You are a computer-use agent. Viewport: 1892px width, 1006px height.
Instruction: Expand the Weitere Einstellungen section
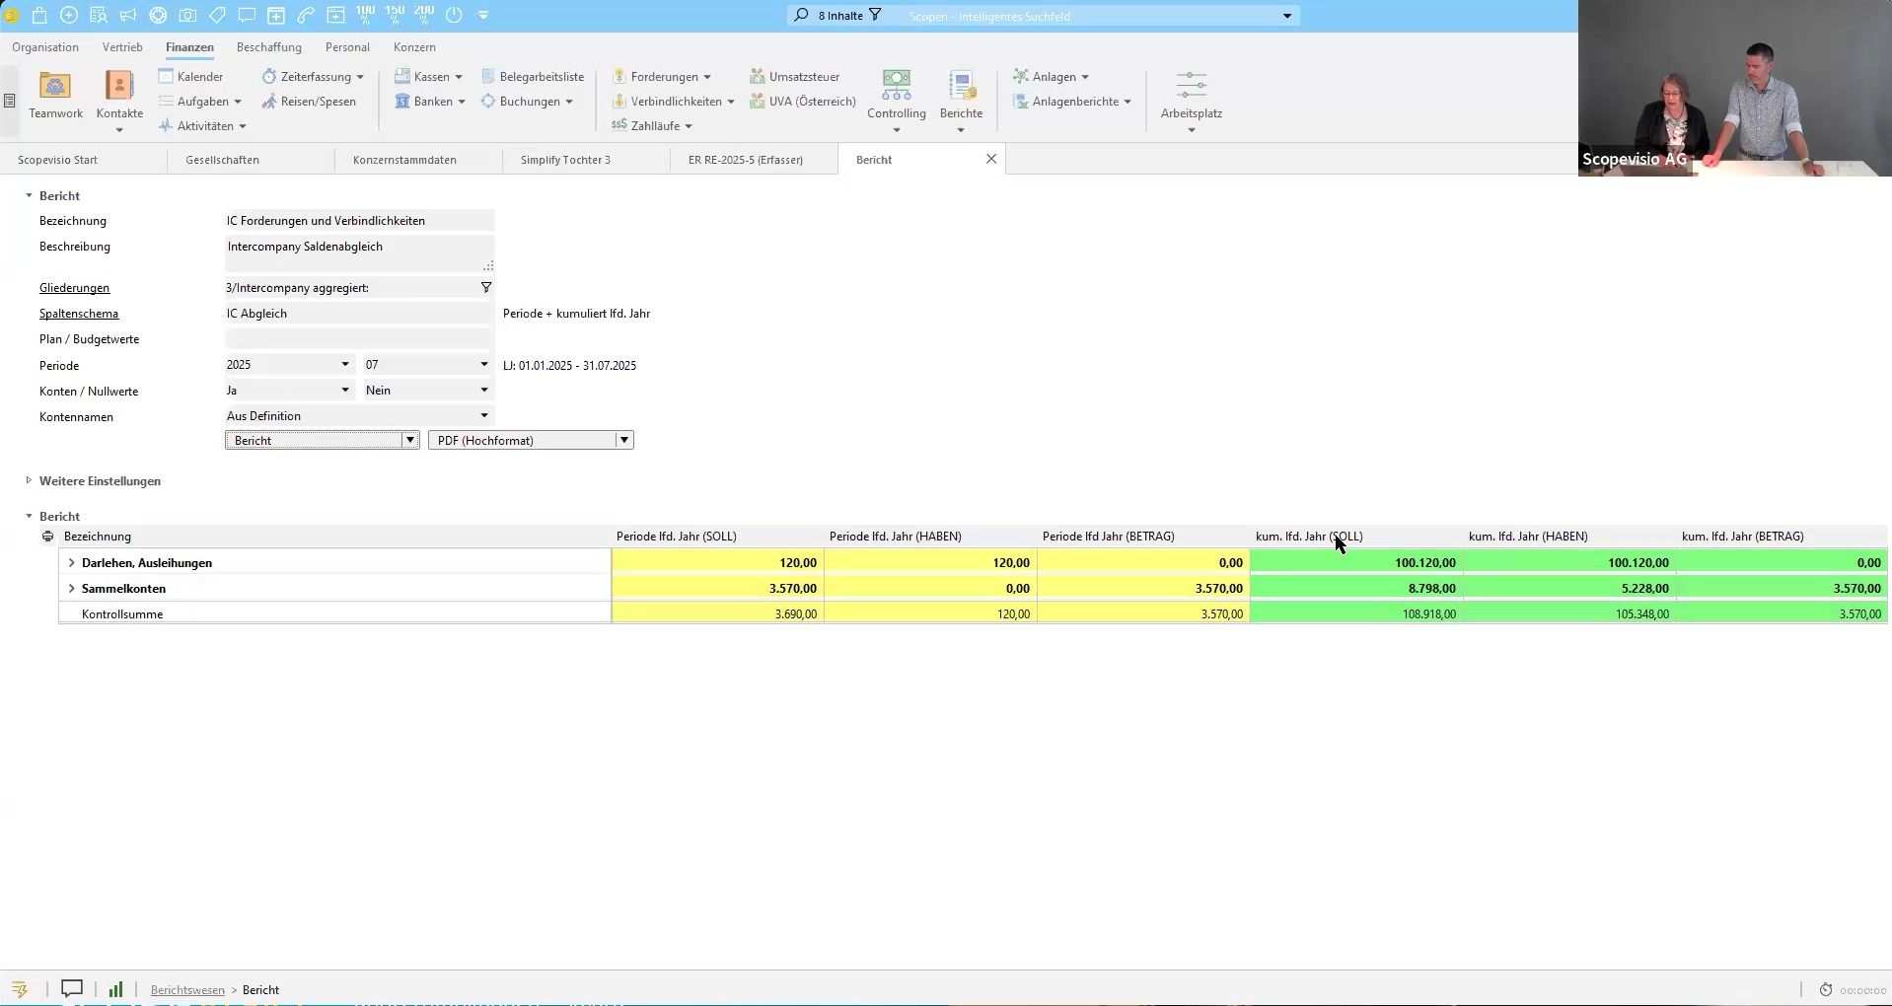[29, 481]
